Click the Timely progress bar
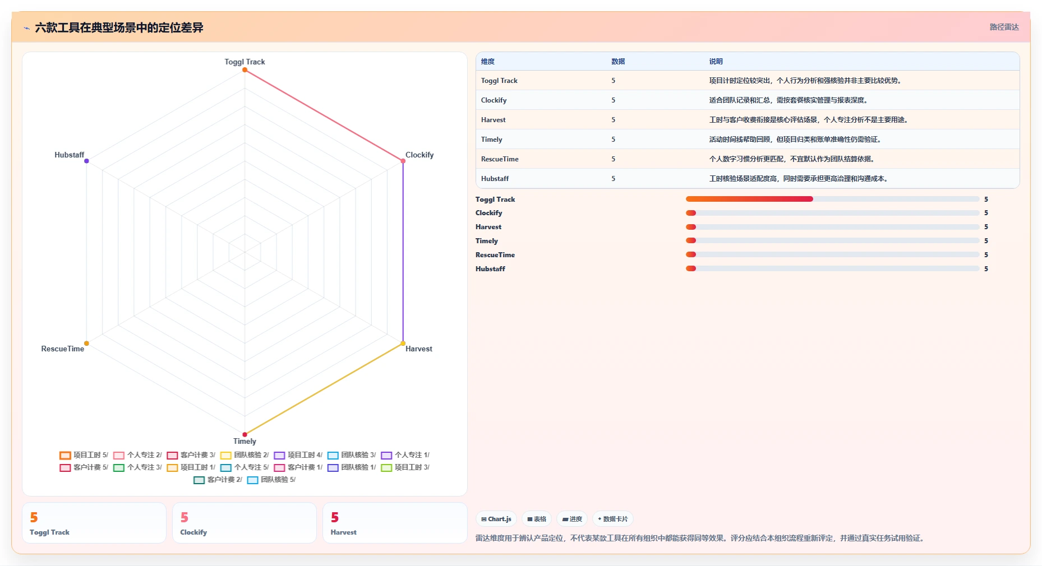This screenshot has width=1042, height=566. pyautogui.click(x=832, y=240)
